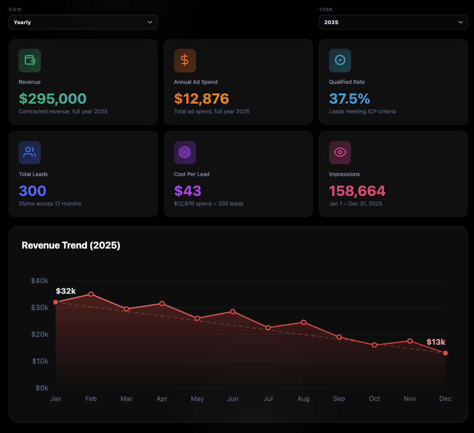Screen dimensions: 474x433
Task: Click the Qualified Rate card label
Action: (x=347, y=82)
